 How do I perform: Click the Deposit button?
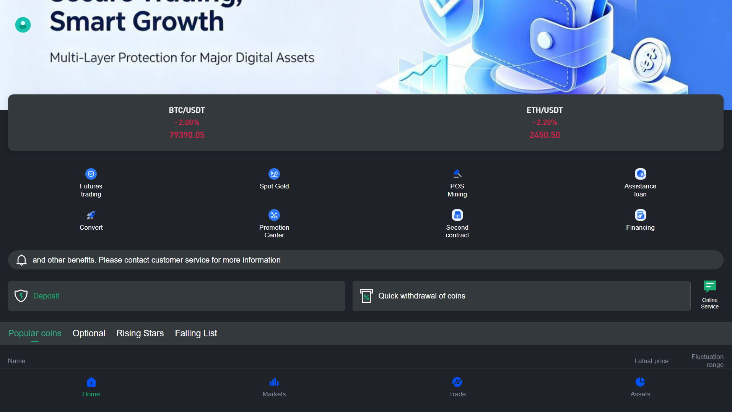click(x=176, y=296)
